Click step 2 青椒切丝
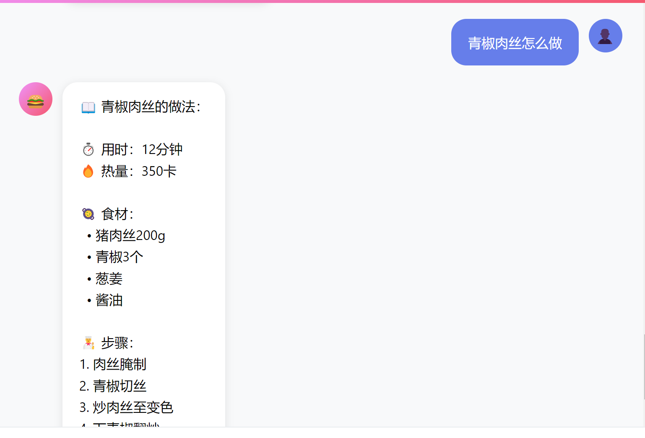The width and height of the screenshot is (645, 438). pyautogui.click(x=113, y=386)
